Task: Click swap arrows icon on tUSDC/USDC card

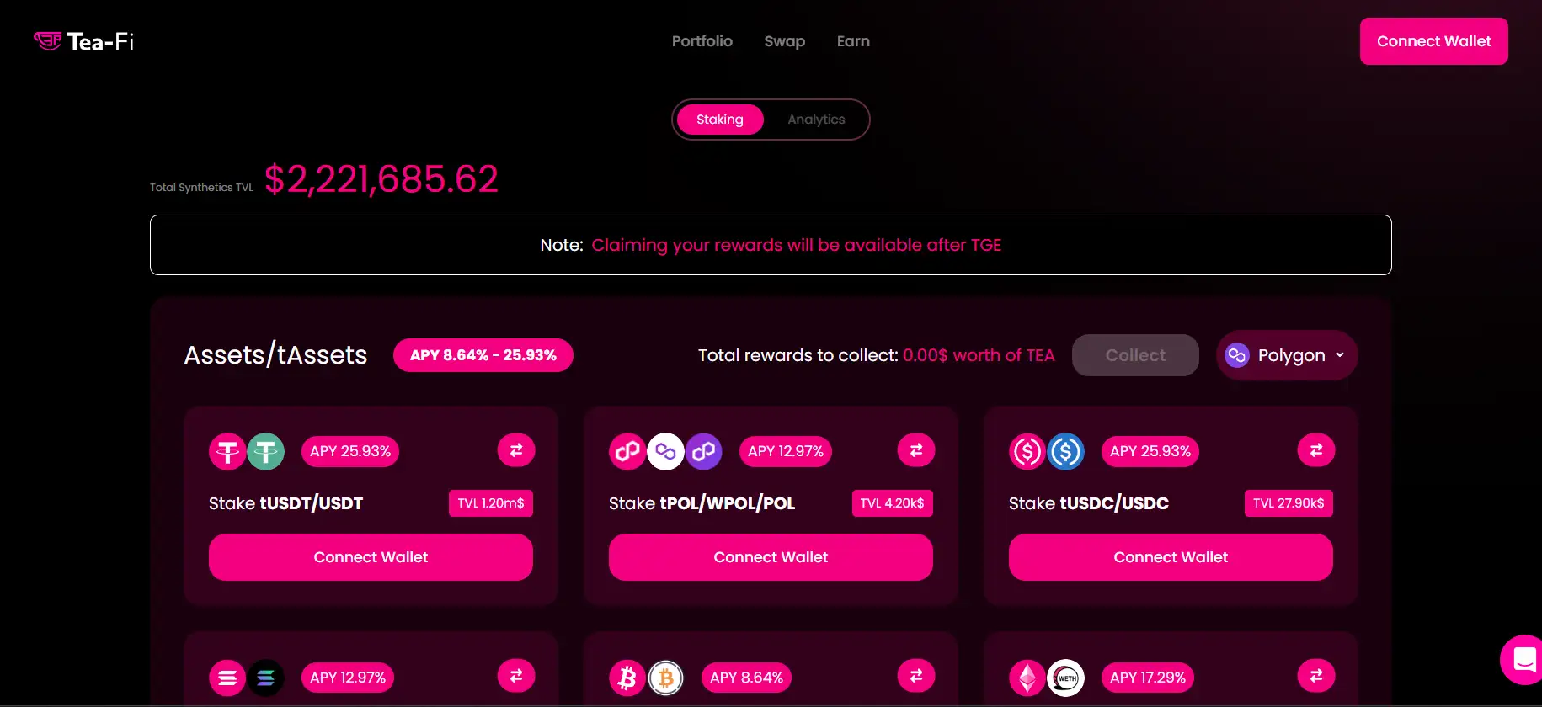Action: 1315,450
